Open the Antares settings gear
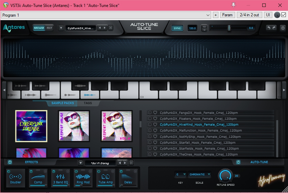Screen dimensions: 288x193 pyautogui.click(x=283, y=28)
